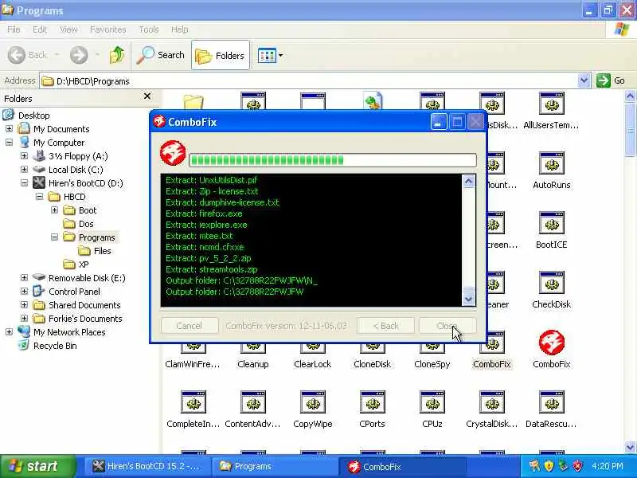This screenshot has height=478, width=637.
Task: Toggle the Folders pane button
Action: pyautogui.click(x=221, y=55)
